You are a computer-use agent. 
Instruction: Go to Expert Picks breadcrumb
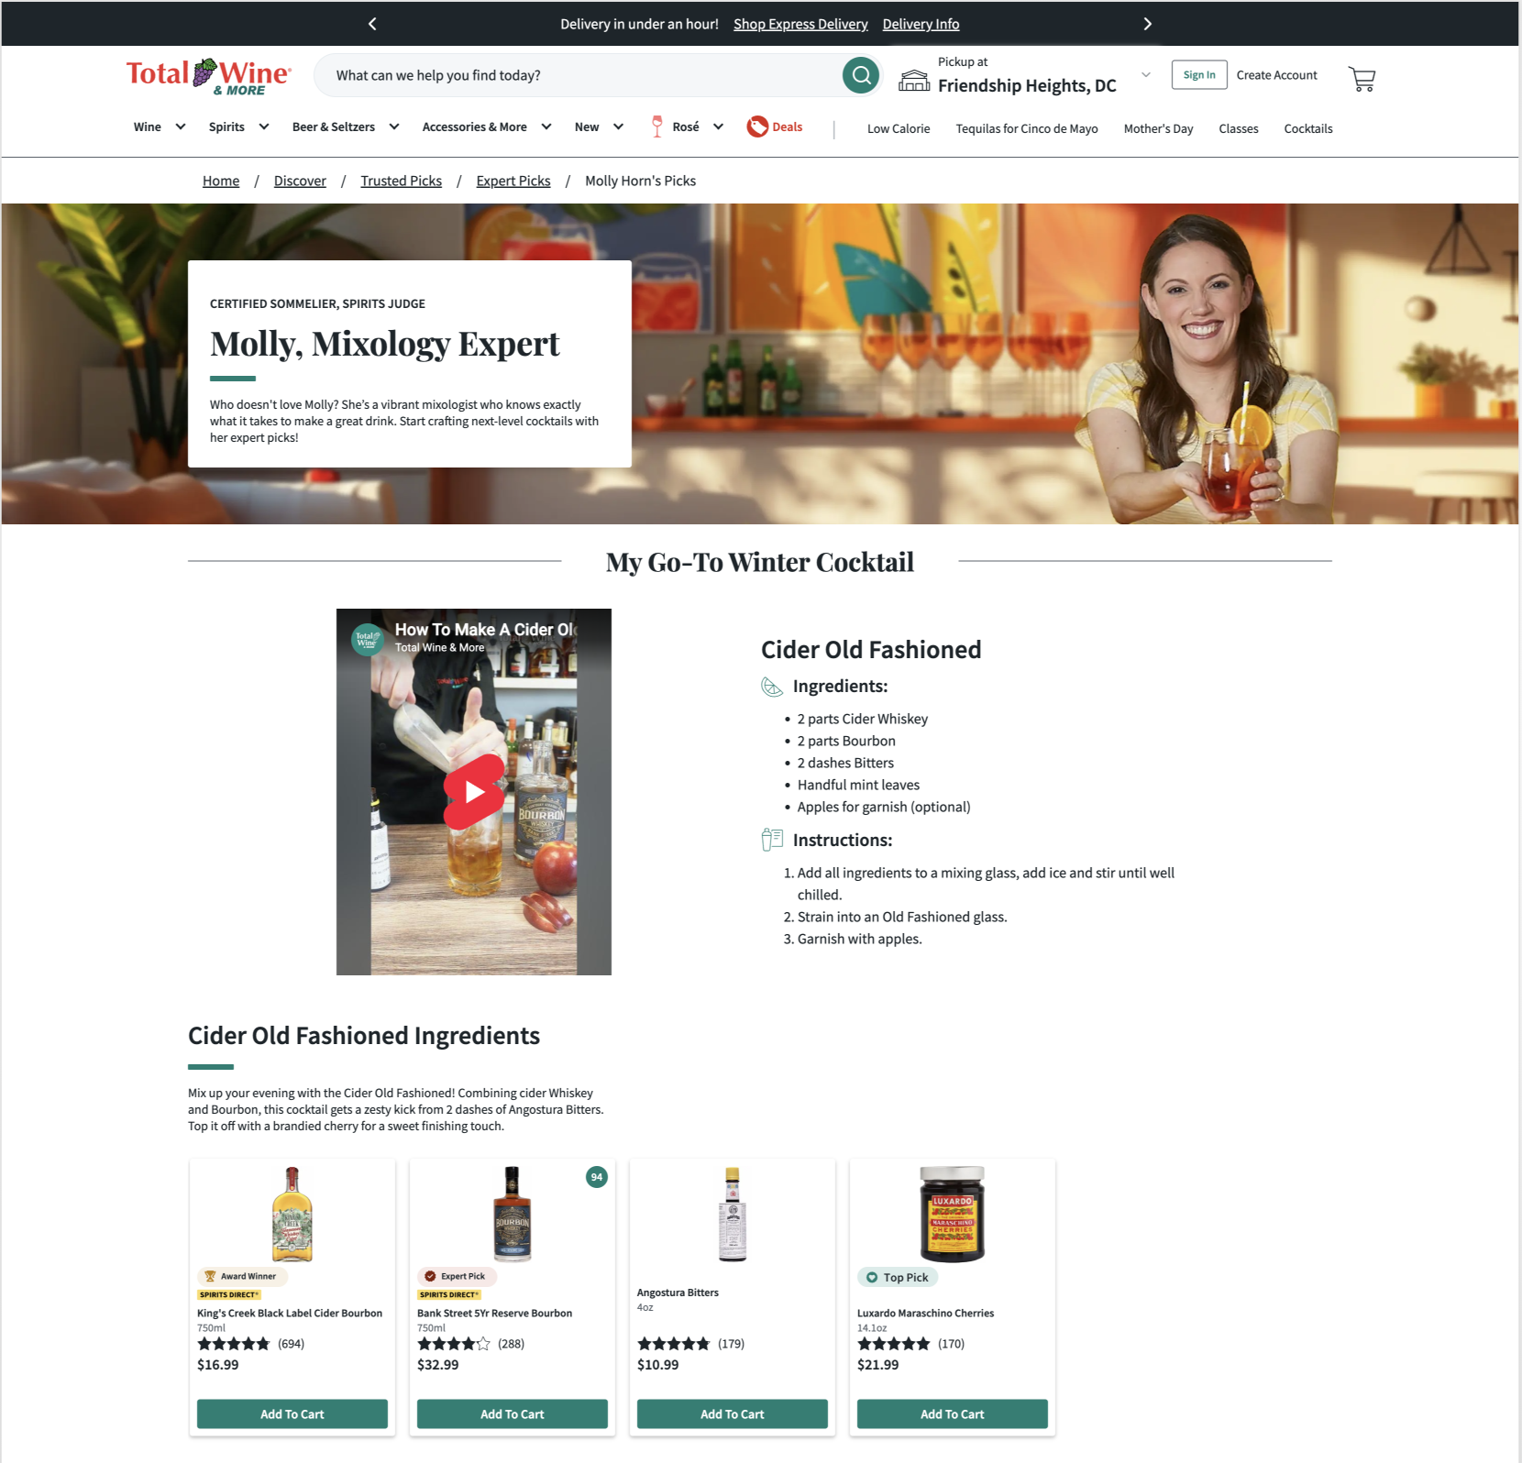tap(513, 181)
